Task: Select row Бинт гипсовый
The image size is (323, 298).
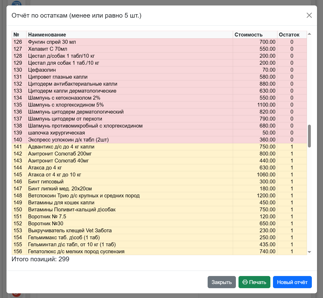Action: 159,182
